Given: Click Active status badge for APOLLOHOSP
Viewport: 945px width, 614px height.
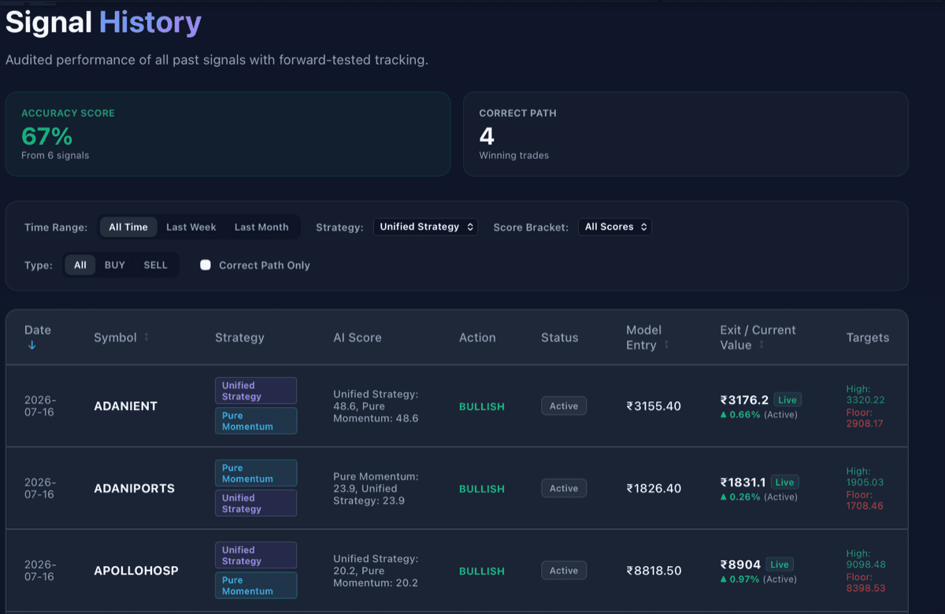Looking at the screenshot, I should pos(564,571).
